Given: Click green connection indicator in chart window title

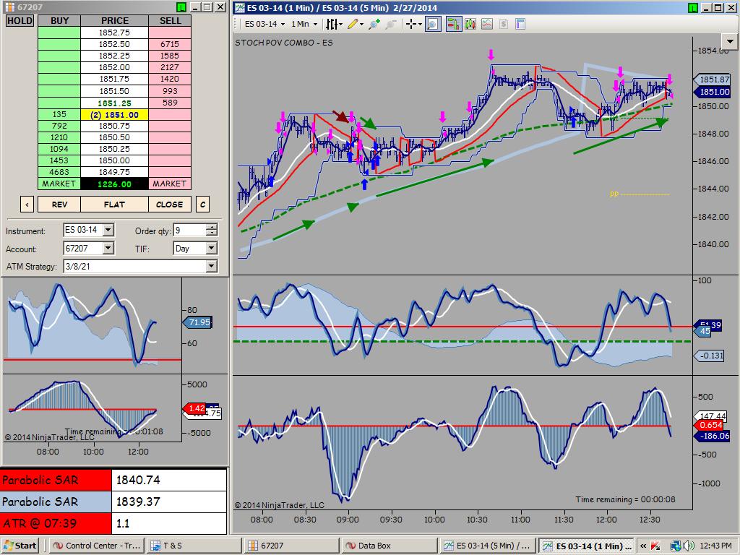Looking at the screenshot, I should [x=692, y=7].
